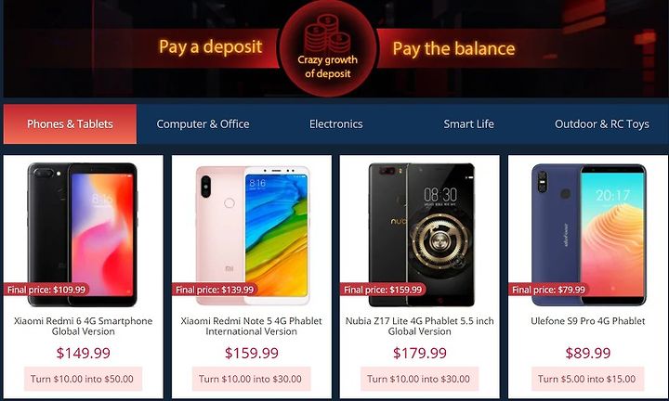Open the Electronics category tab
Viewport: 669px width, 401px height.
(335, 124)
